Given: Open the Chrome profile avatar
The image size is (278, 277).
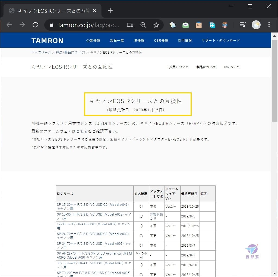Looking at the screenshot, I should pos(256,25).
